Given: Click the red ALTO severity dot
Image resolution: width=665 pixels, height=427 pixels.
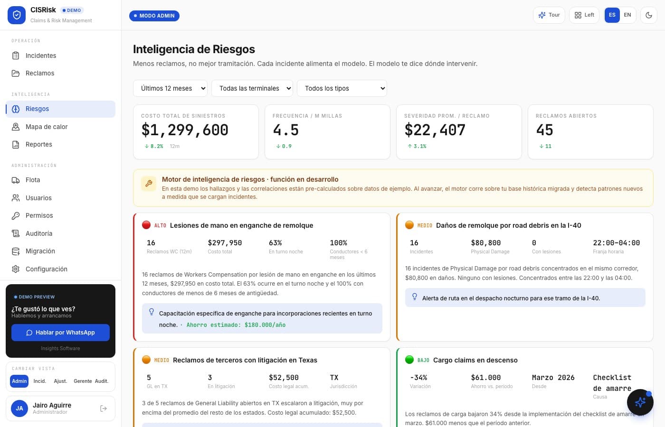Looking at the screenshot, I should (146, 225).
